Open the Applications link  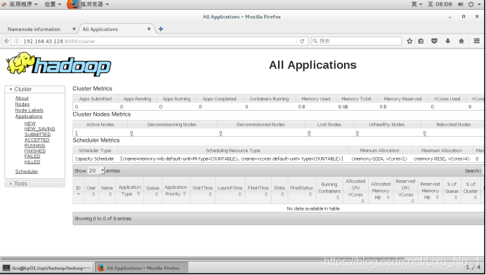29,116
